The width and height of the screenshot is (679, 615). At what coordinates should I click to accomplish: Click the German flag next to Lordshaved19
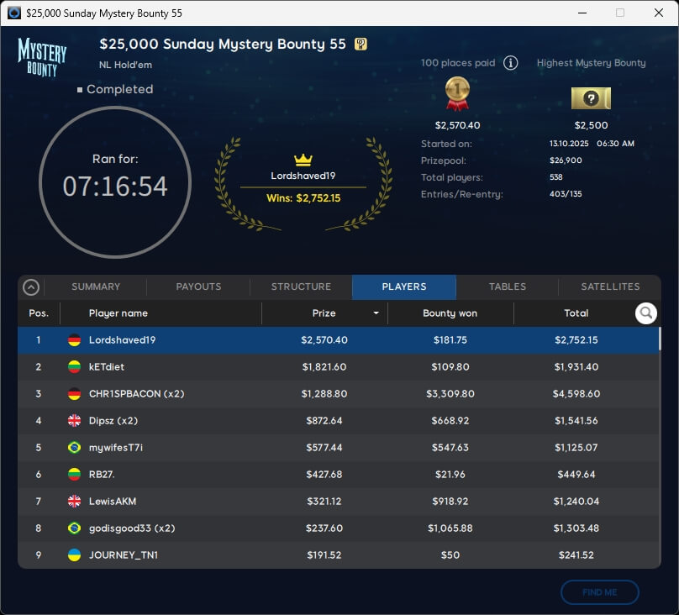(74, 340)
